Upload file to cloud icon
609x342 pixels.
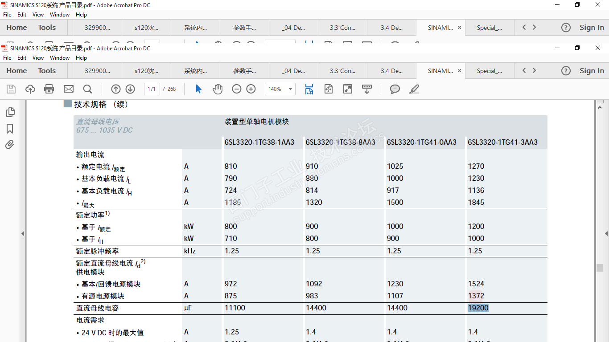pos(30,89)
